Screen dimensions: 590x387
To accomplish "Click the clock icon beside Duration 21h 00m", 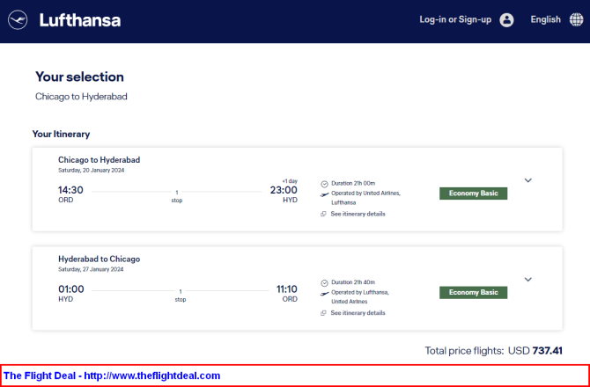I will coord(324,184).
